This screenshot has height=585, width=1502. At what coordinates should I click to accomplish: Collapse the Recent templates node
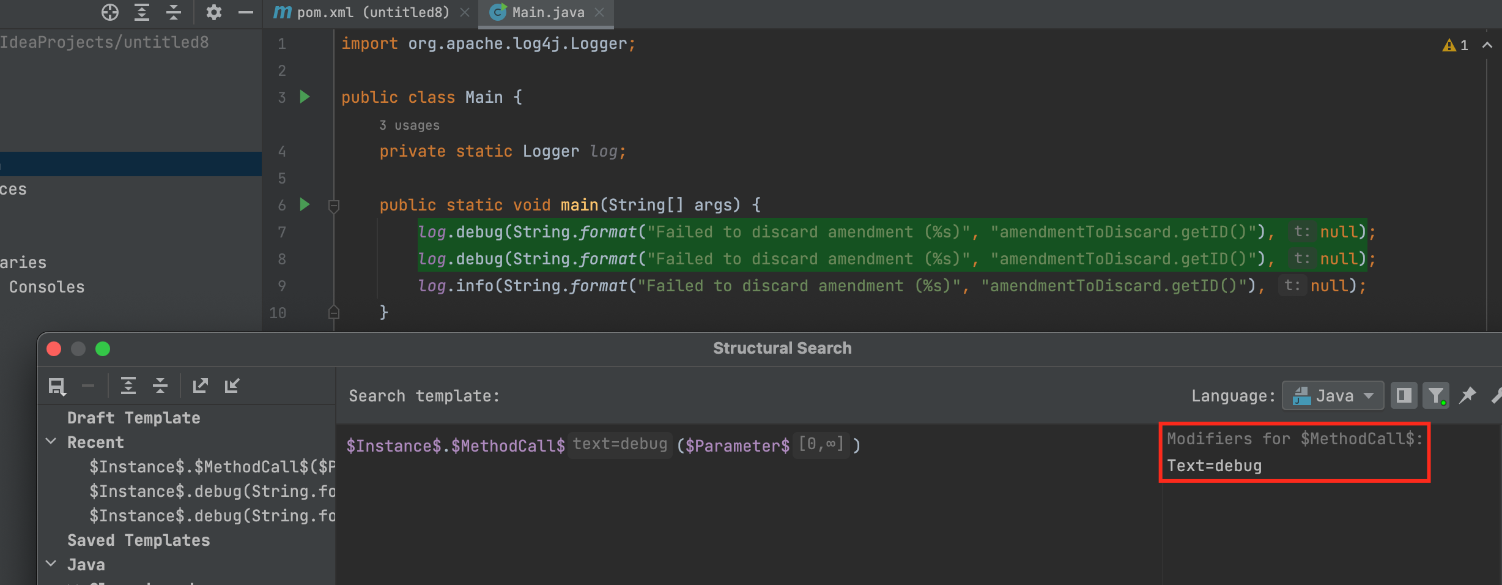pyautogui.click(x=51, y=441)
